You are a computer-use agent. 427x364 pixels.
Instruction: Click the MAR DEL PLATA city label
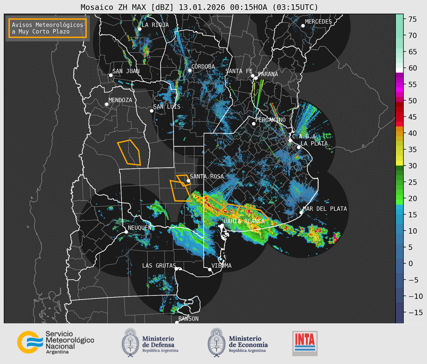pyautogui.click(x=325, y=209)
